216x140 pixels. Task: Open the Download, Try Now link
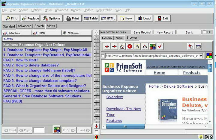tap(124, 109)
